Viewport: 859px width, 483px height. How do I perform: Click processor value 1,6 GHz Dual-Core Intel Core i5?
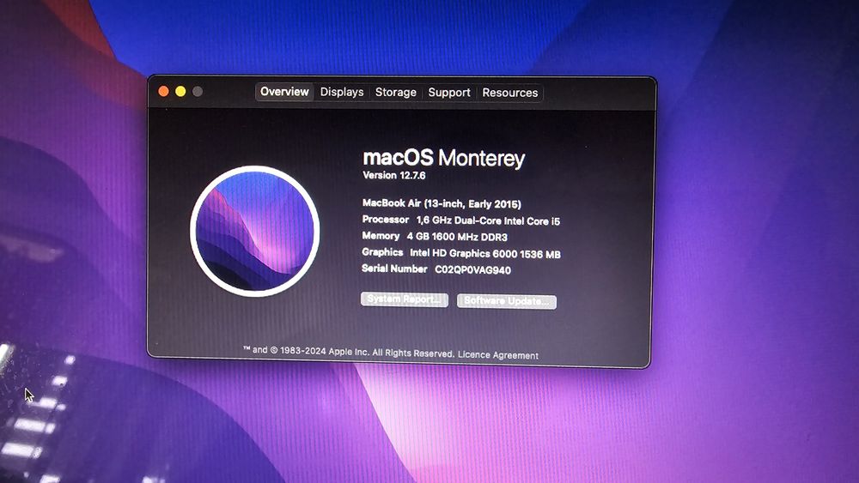[x=488, y=220]
